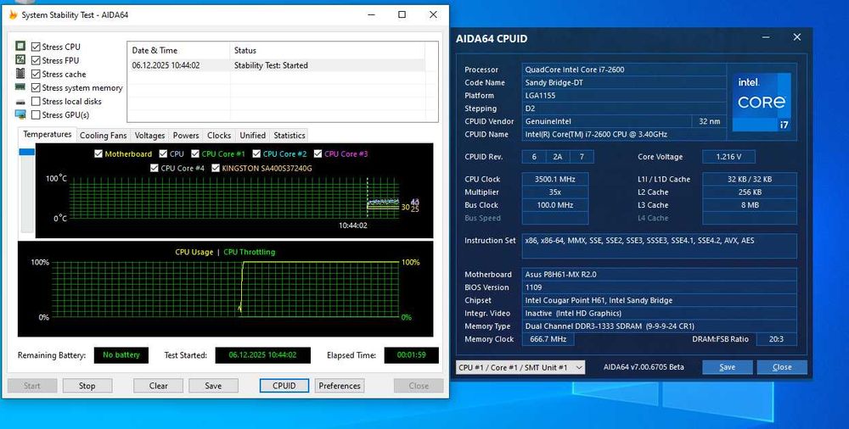
Task: Click the Motherboard value Asus P8H61-MX R2.0
Action: [x=659, y=275]
